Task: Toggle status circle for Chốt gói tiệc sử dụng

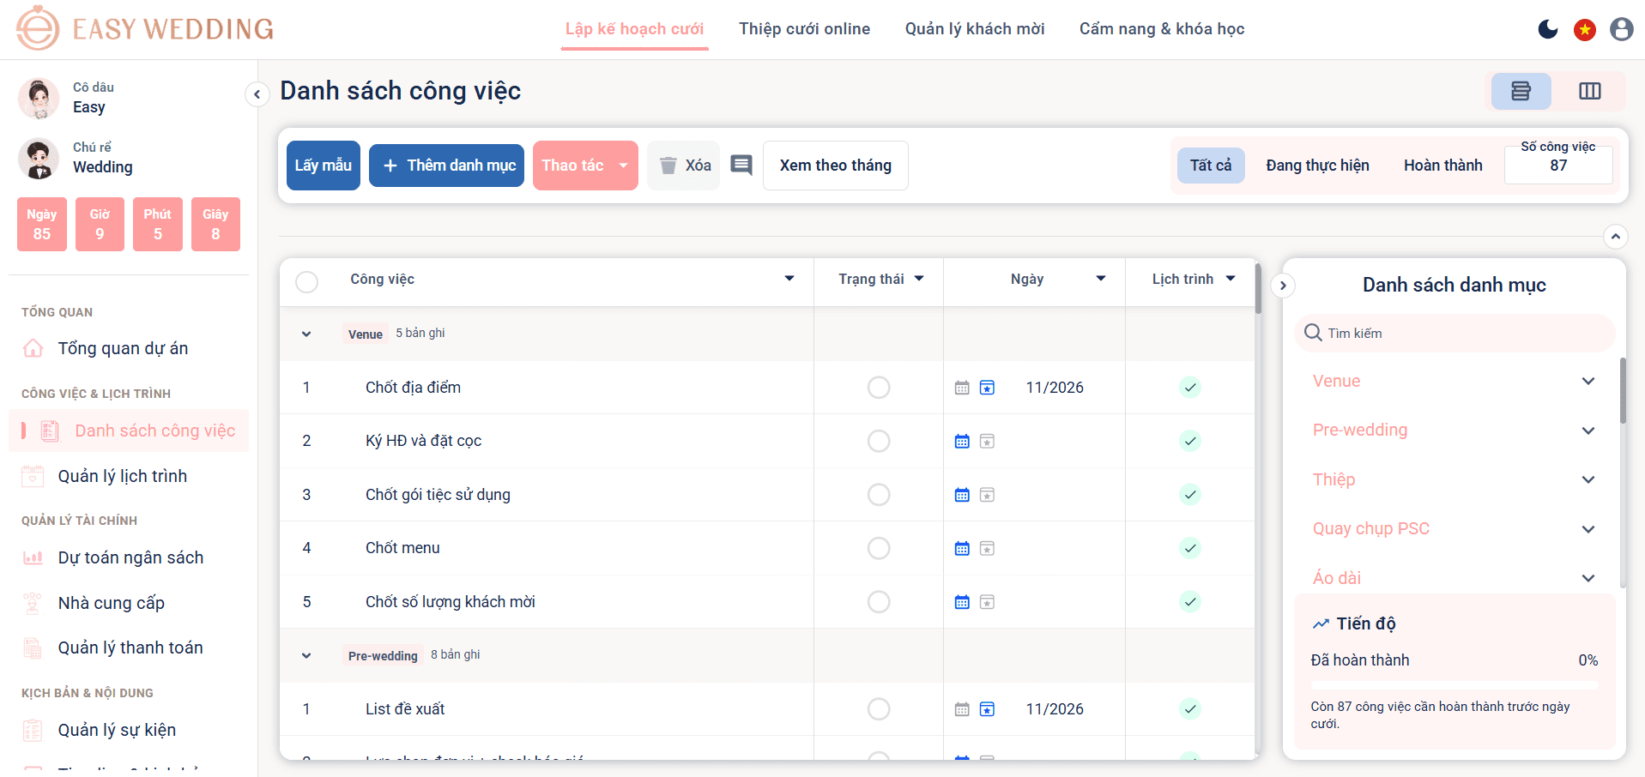Action: coord(879,495)
